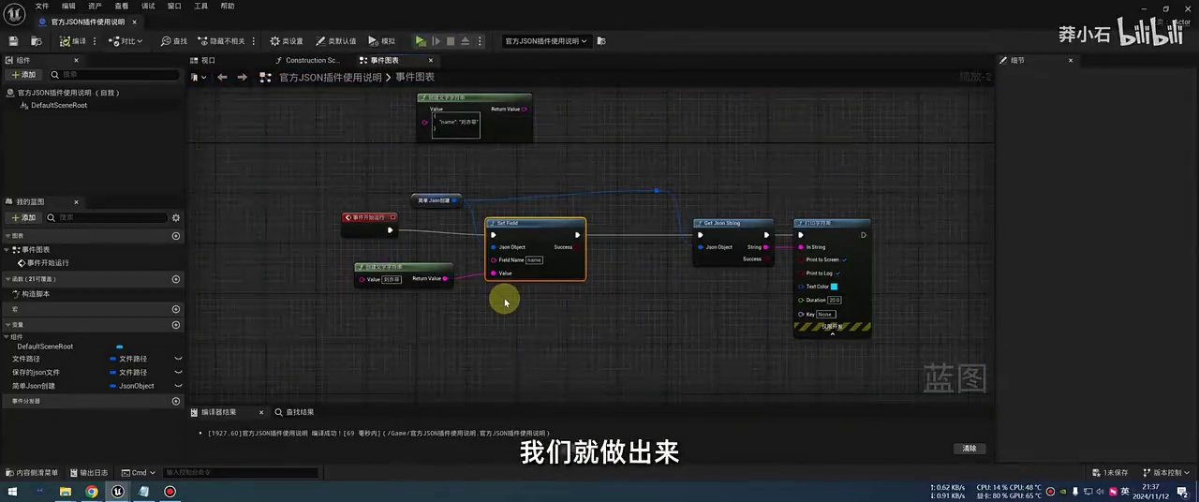Click the eject playback button
The height and width of the screenshot is (502, 1199).
466,41
